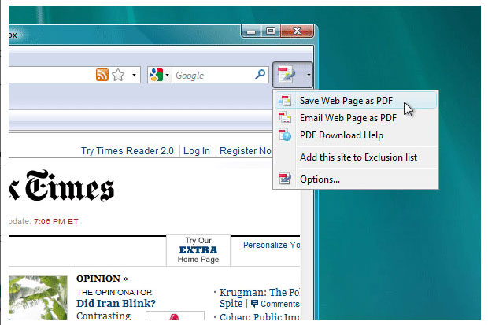
Task: Choose Email Web Page as PDF
Action: [356, 118]
